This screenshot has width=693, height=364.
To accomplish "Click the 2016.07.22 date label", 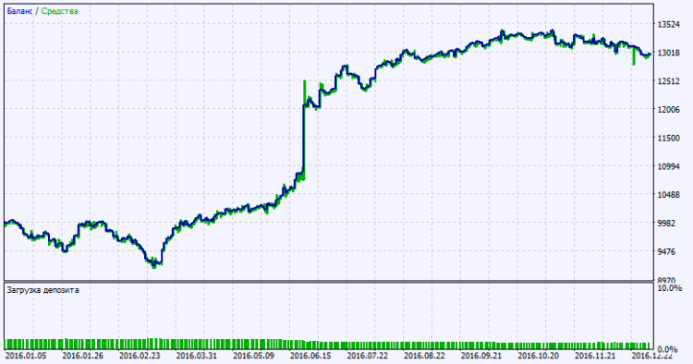I will pyautogui.click(x=368, y=356).
